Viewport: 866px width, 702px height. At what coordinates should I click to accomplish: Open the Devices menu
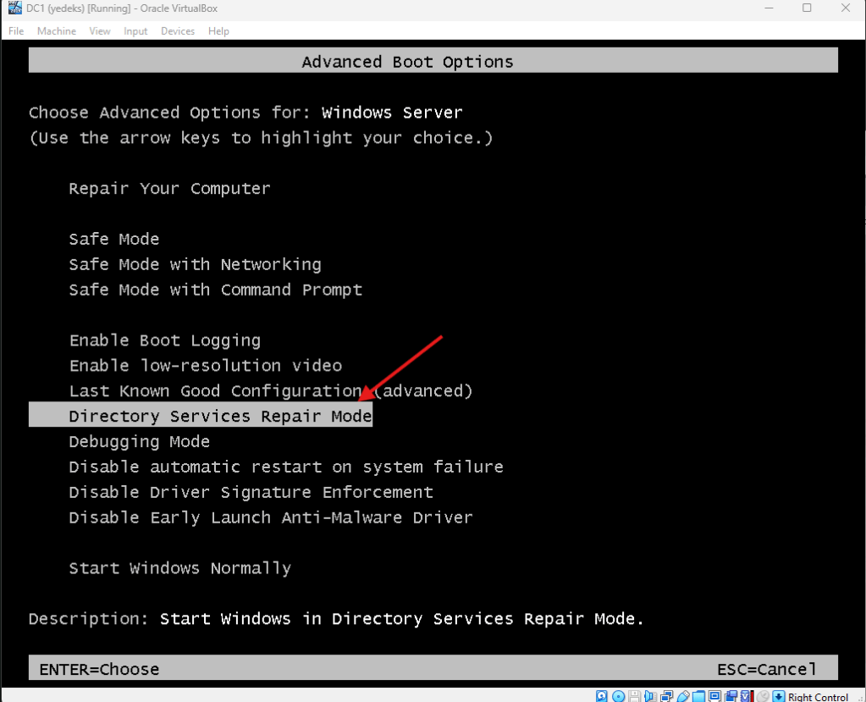click(177, 31)
